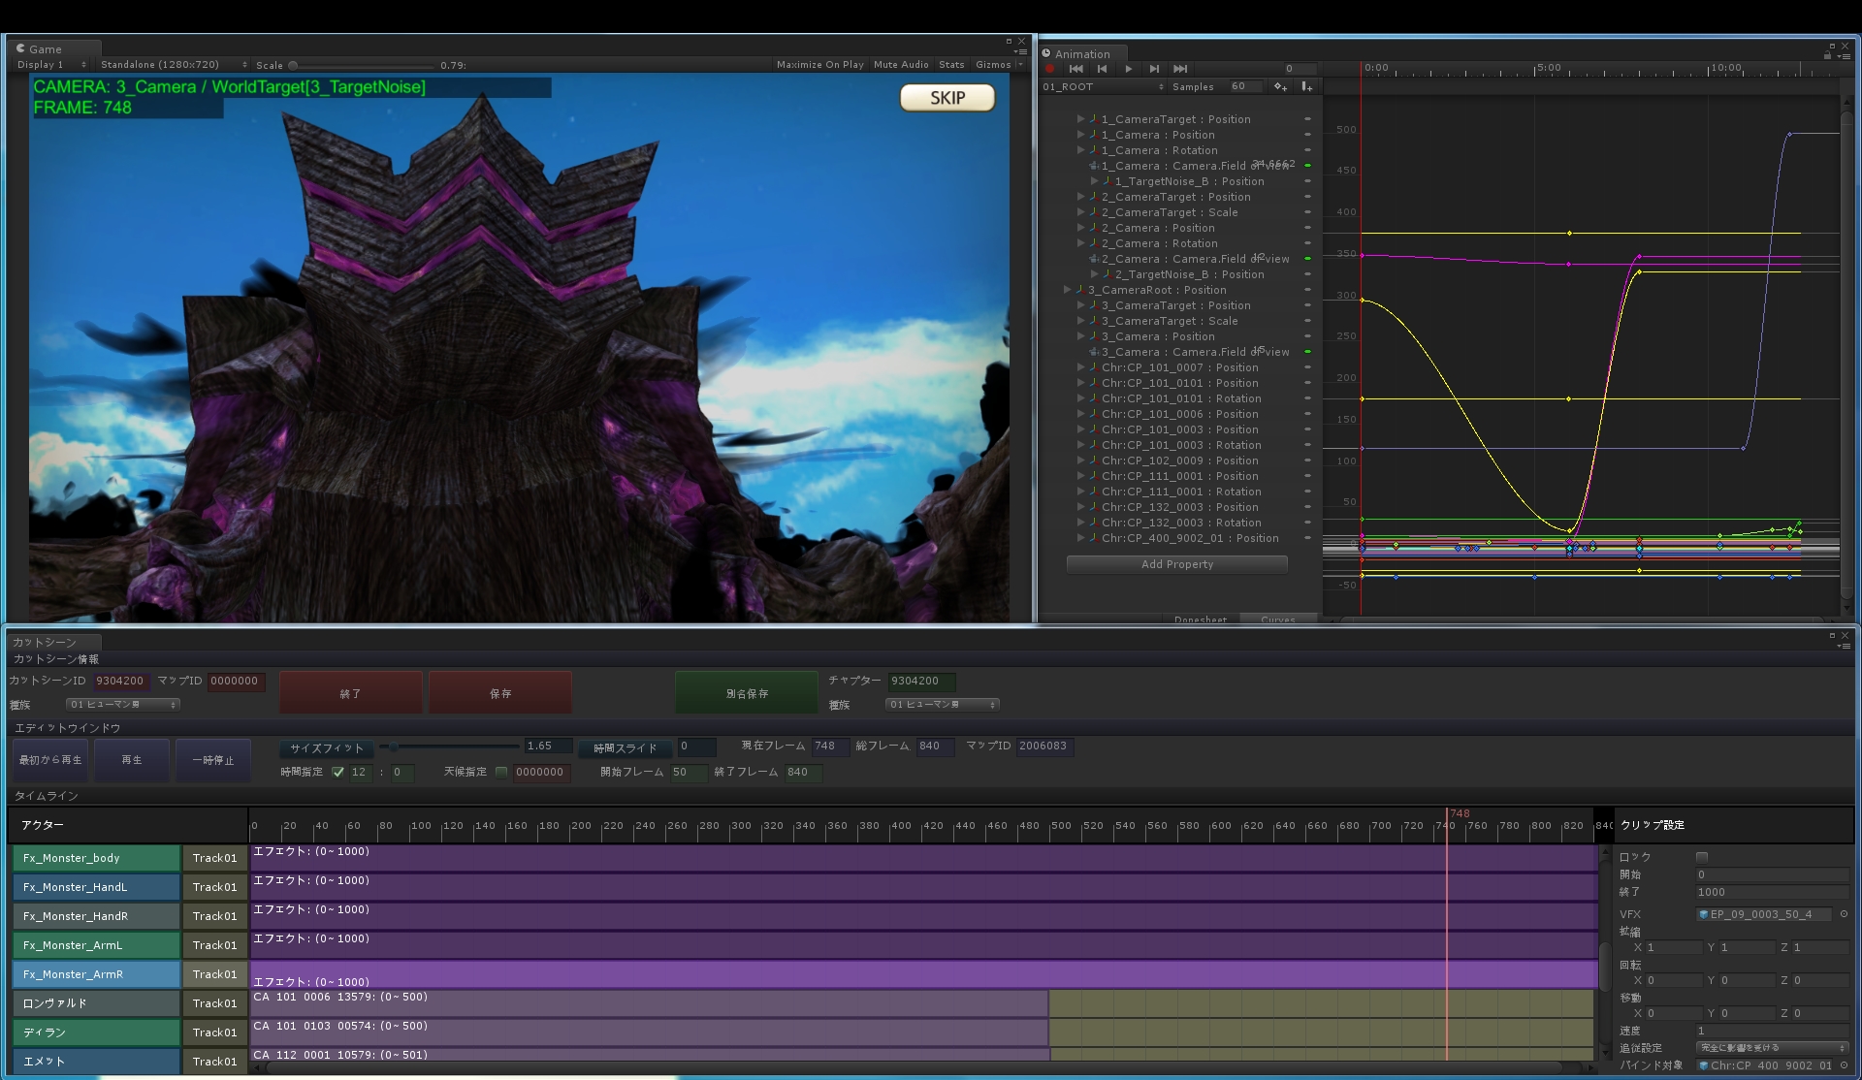Expand 1_CameraTarget : Position property
Viewport: 1862px width, 1080px height.
point(1080,119)
